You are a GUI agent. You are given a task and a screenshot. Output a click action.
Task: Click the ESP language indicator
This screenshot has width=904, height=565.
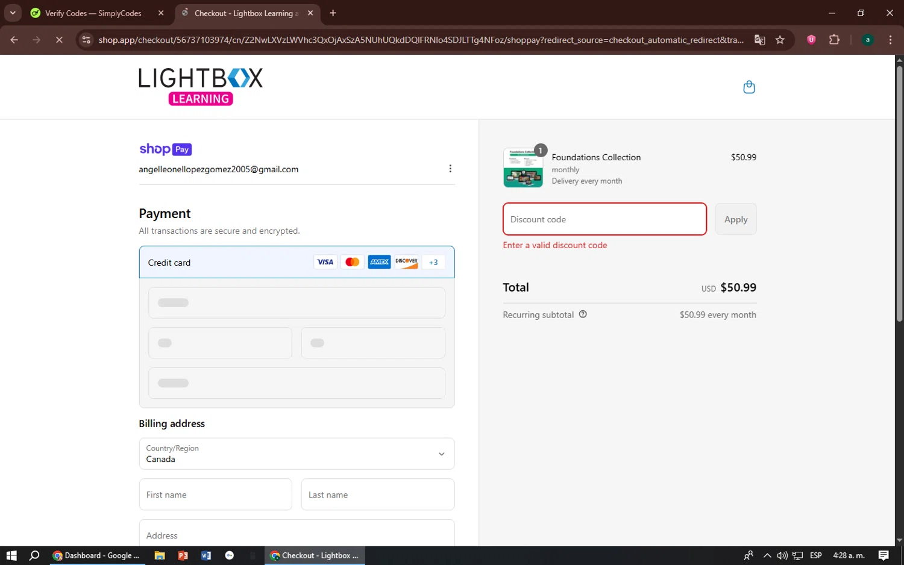pyautogui.click(x=816, y=555)
